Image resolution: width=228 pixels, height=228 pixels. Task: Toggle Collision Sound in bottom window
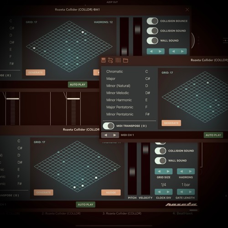coord(160,151)
